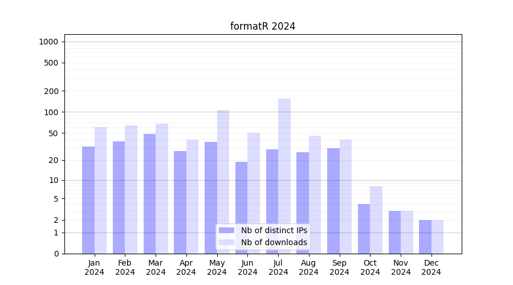This screenshot has width=513, height=285.
Task: Click the '1000' y-axis tick label
Action: (48, 42)
